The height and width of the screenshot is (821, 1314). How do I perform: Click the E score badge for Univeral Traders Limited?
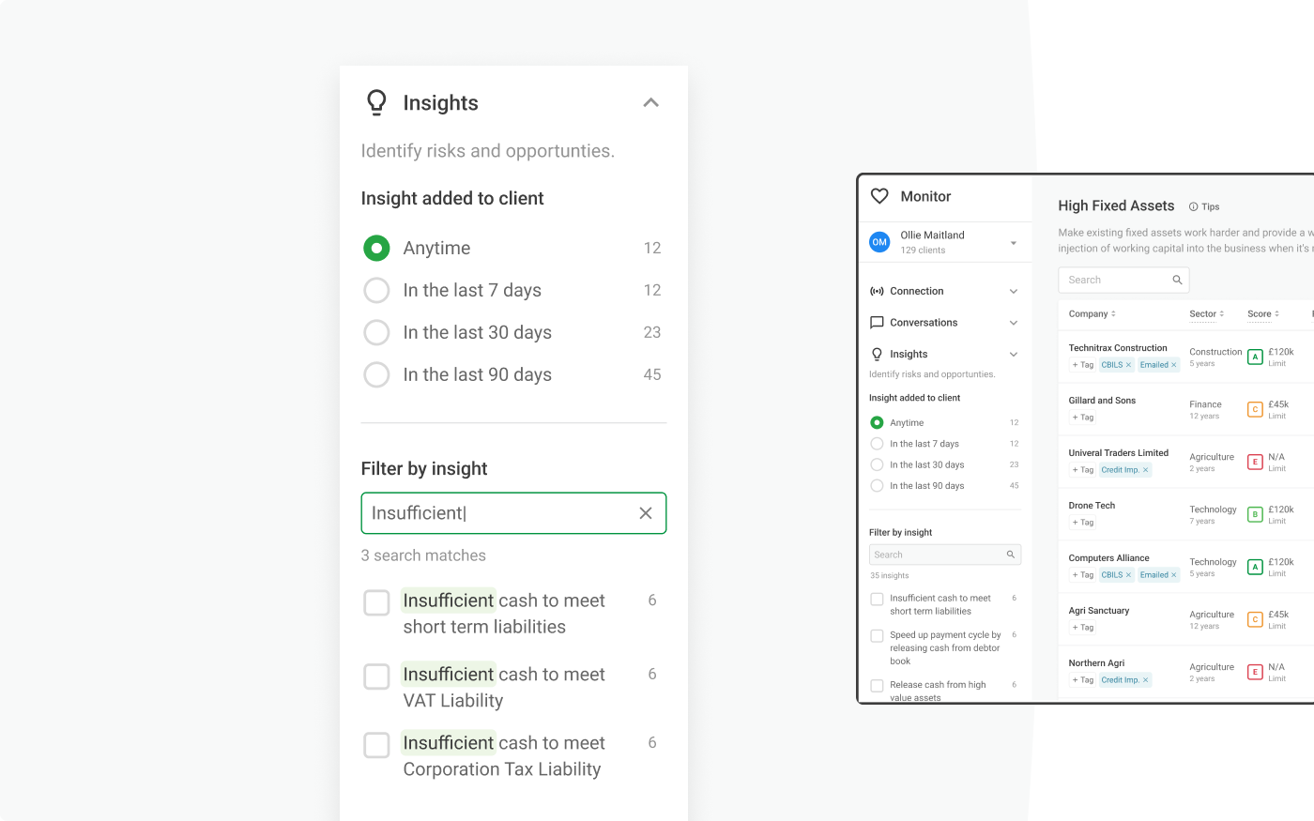pyautogui.click(x=1255, y=462)
